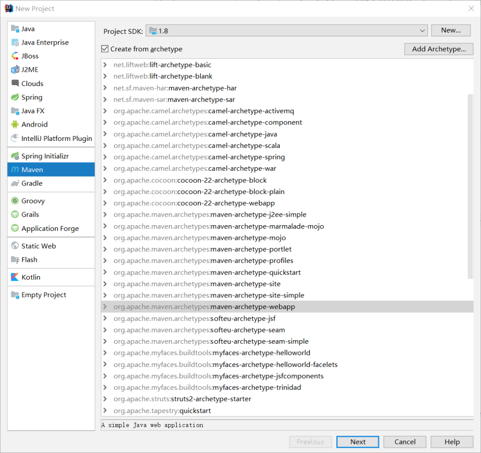This screenshot has width=481, height=453.
Task: Click the Kotlin logo icon
Action: pos(15,277)
